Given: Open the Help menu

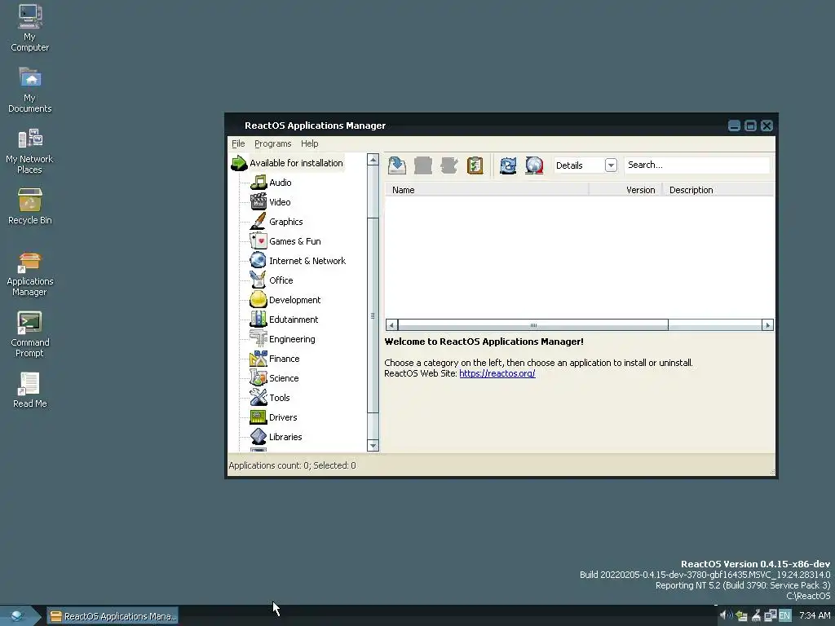Looking at the screenshot, I should click(x=309, y=143).
